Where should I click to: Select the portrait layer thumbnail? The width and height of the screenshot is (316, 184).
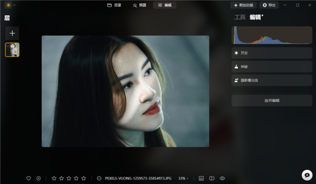12,50
